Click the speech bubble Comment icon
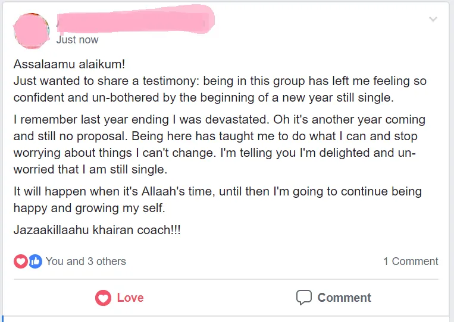Viewport: 454px width, 322px height. [304, 298]
